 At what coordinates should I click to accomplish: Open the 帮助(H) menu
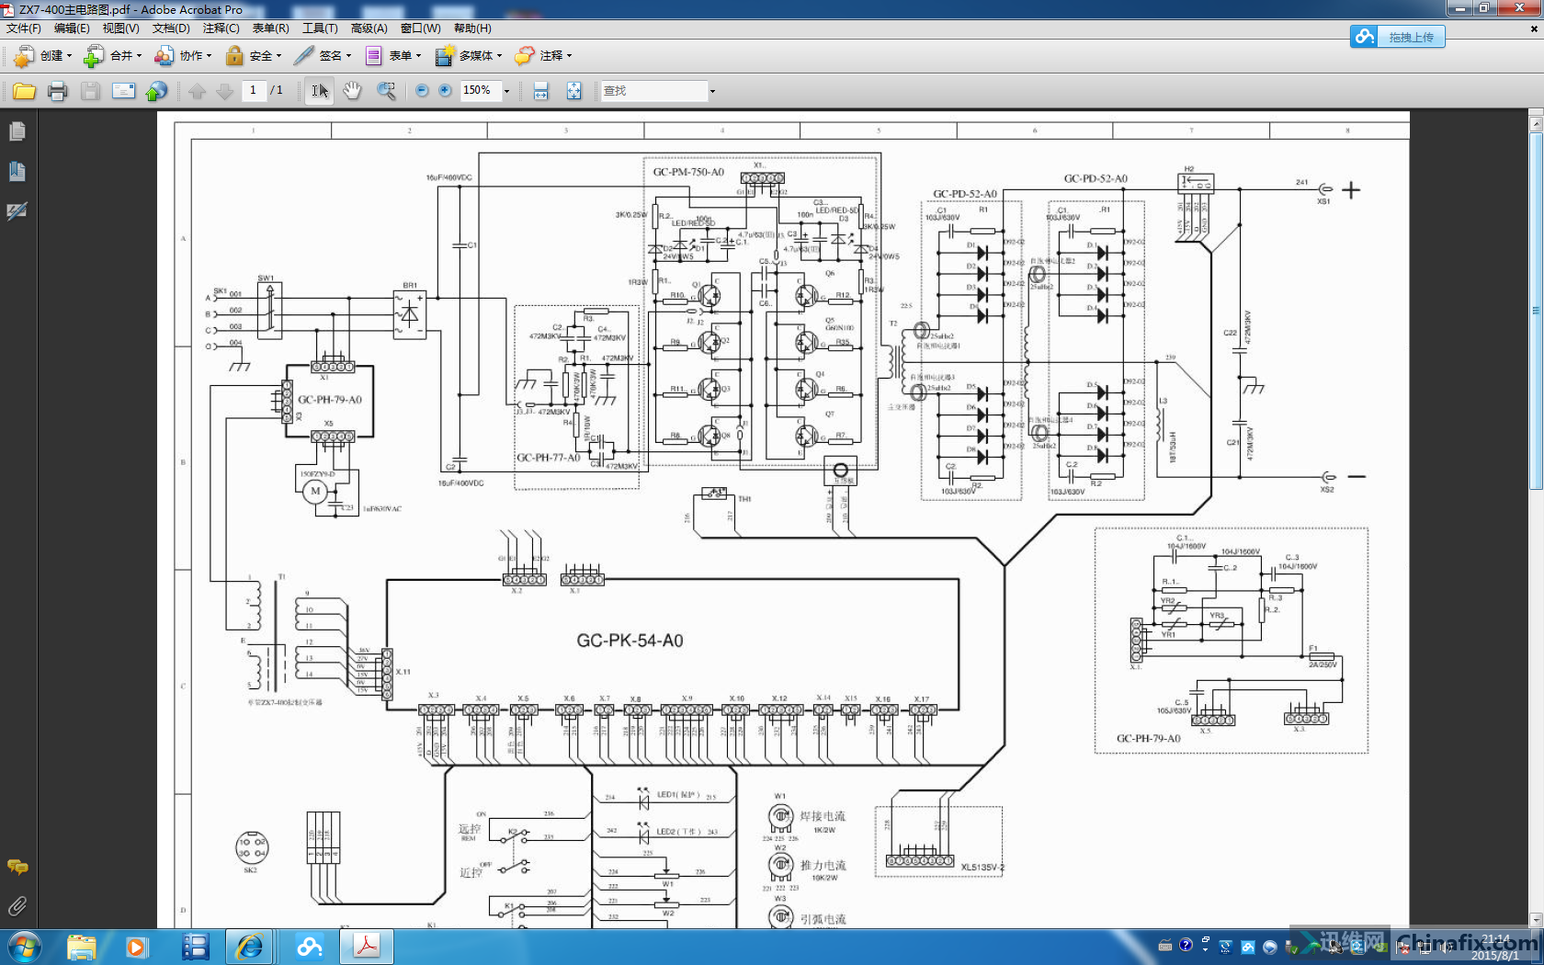(472, 28)
